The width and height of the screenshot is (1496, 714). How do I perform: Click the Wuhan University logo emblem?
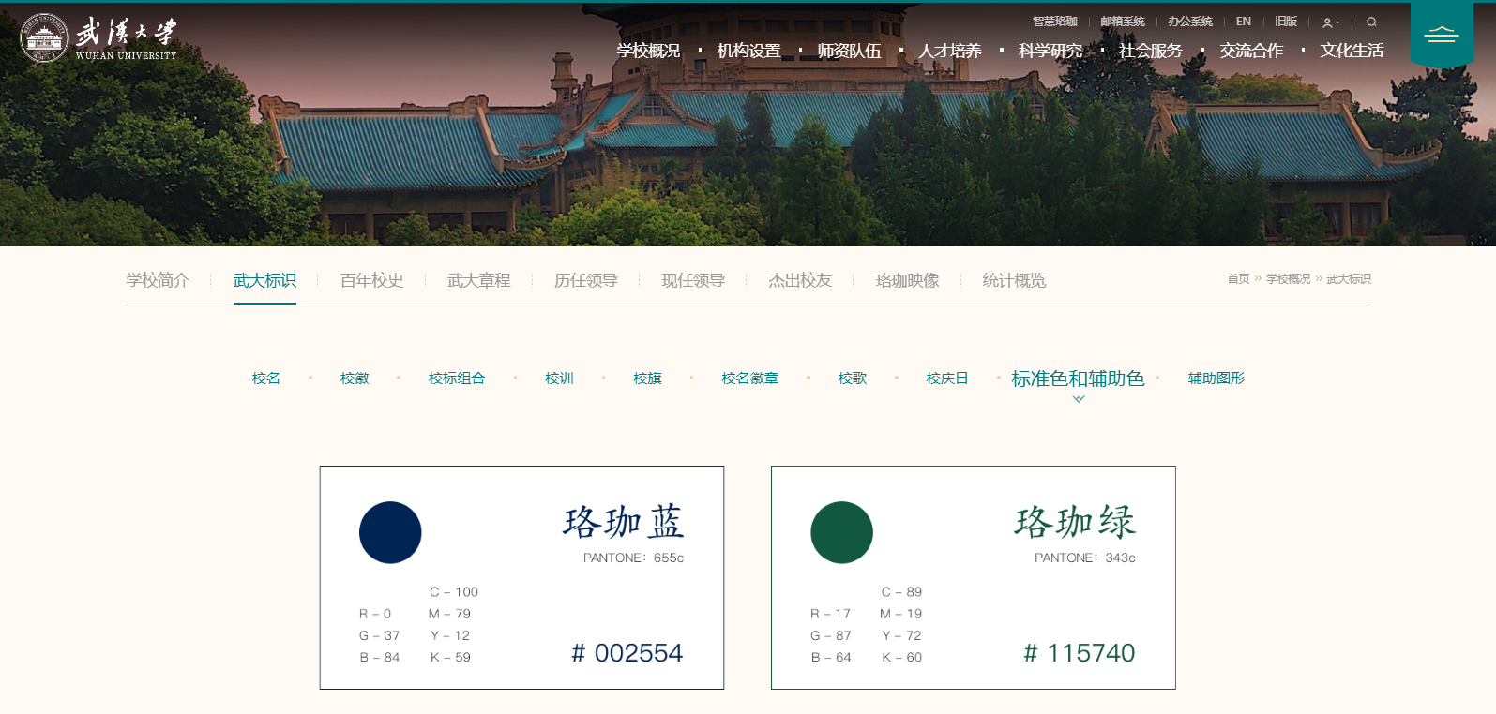pyautogui.click(x=44, y=37)
